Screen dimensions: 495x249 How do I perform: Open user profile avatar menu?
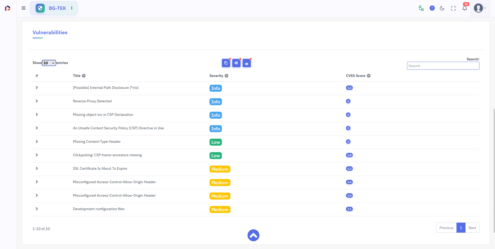click(x=479, y=8)
